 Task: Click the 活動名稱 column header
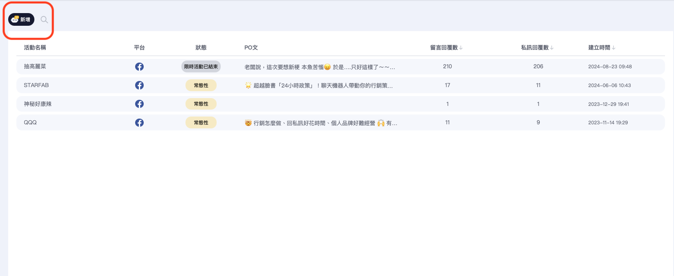point(35,48)
